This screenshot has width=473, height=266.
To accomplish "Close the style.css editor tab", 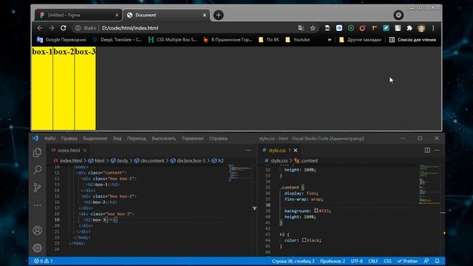I will coord(296,150).
